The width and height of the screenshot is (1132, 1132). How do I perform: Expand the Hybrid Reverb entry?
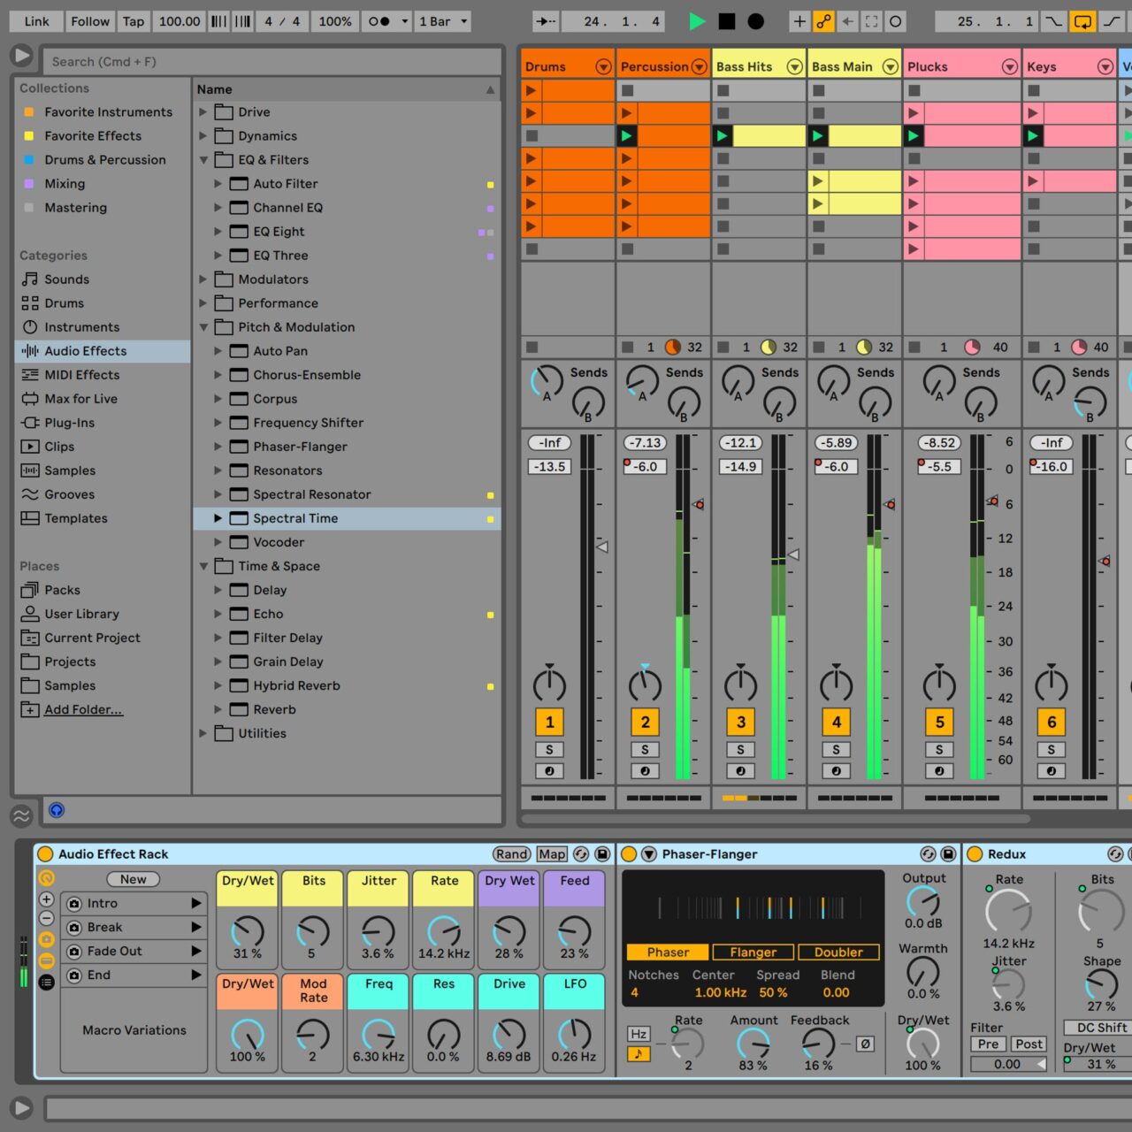click(x=218, y=685)
